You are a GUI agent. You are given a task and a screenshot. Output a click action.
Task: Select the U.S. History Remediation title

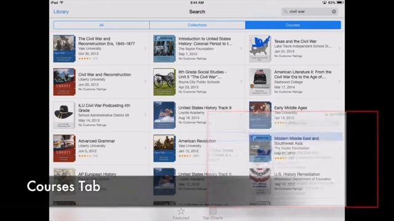tap(297, 174)
